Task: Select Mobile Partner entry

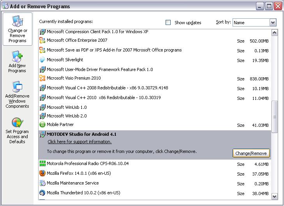Action: click(x=155, y=124)
